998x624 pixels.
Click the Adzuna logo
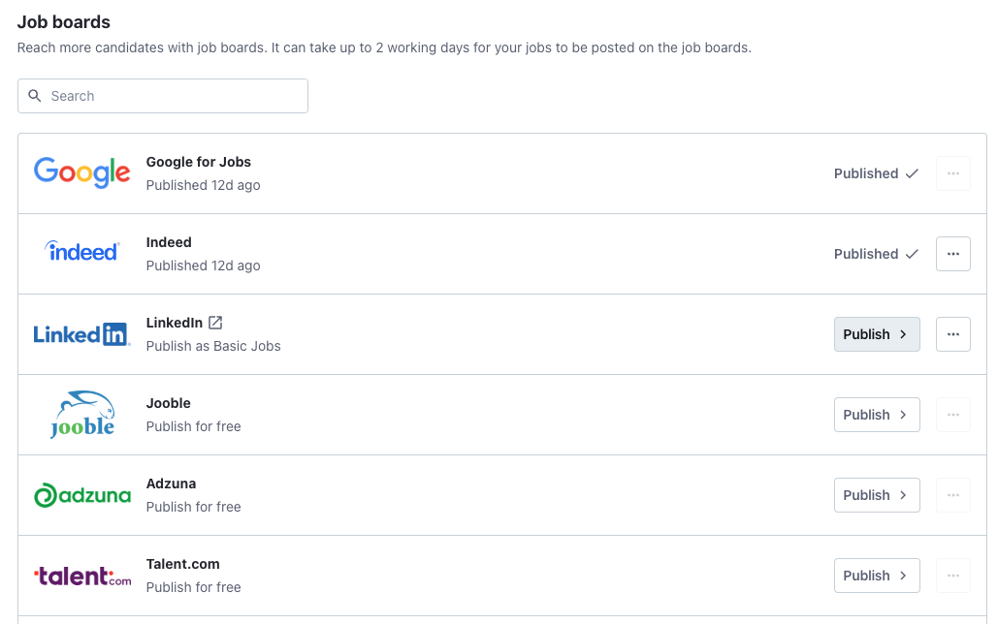pyautogui.click(x=81, y=494)
